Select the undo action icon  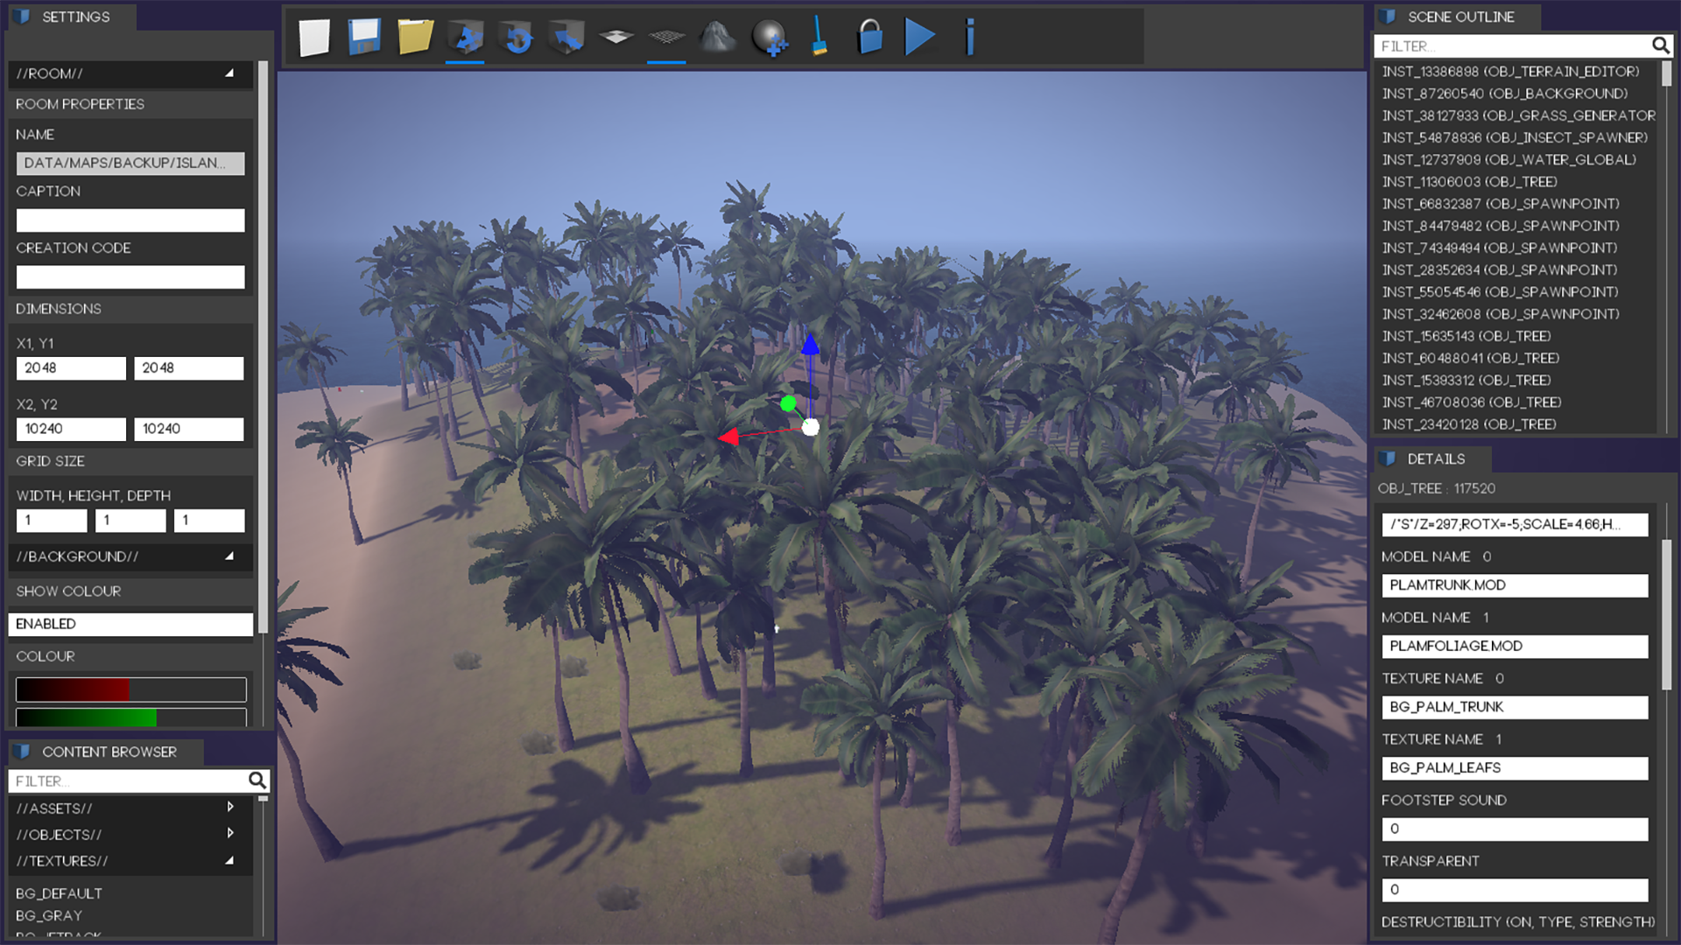518,37
